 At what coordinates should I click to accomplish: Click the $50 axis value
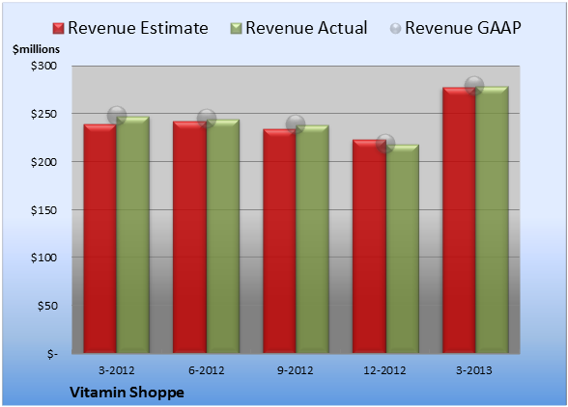click(47, 306)
